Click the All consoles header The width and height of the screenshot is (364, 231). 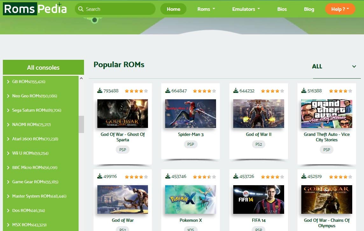(x=43, y=67)
